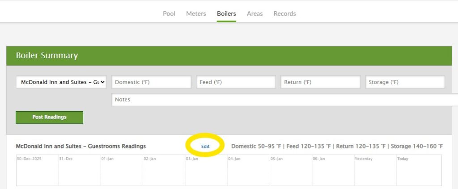Focus the Feed (°F) input field
458x189 pixels.
pyautogui.click(x=236, y=82)
